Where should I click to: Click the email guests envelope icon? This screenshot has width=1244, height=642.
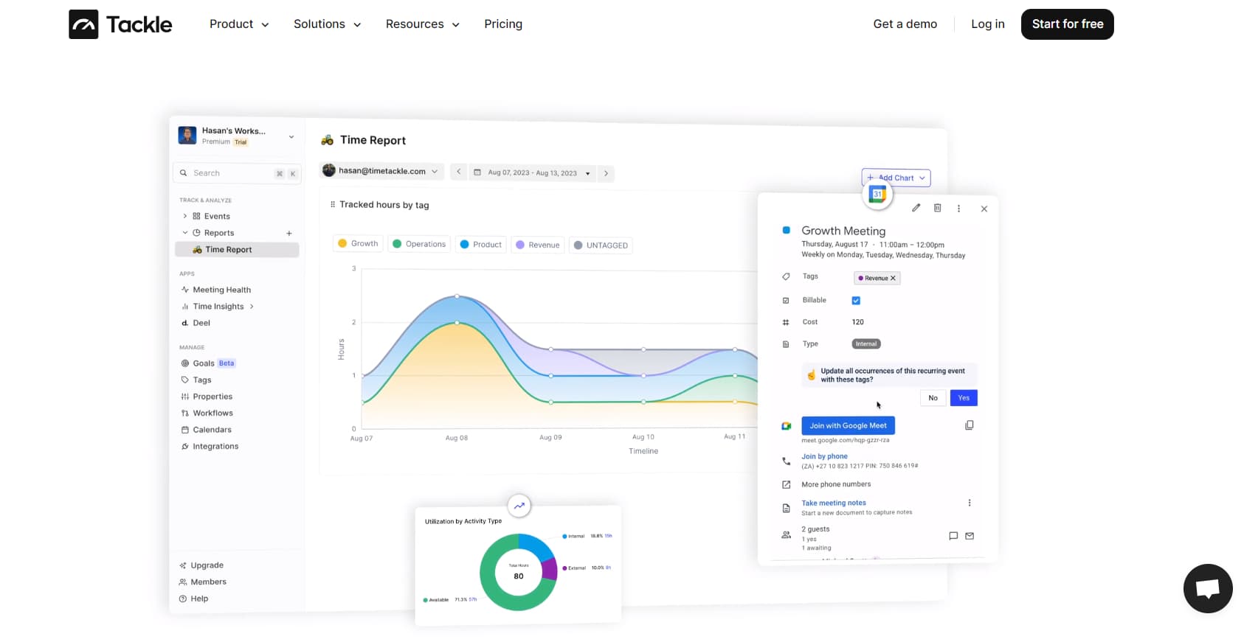point(970,536)
